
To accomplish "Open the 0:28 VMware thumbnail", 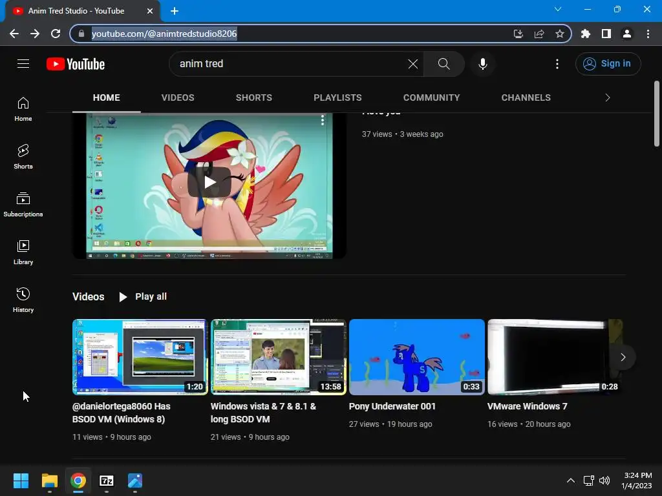I will 555,356.
